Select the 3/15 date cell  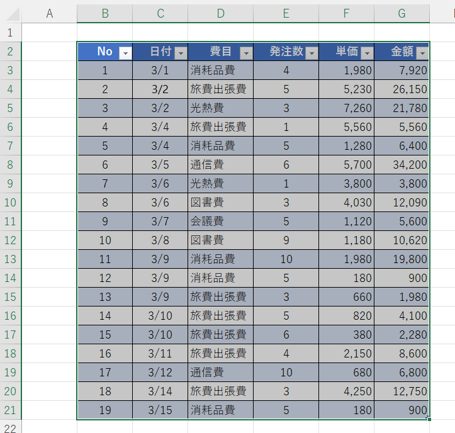(x=160, y=410)
